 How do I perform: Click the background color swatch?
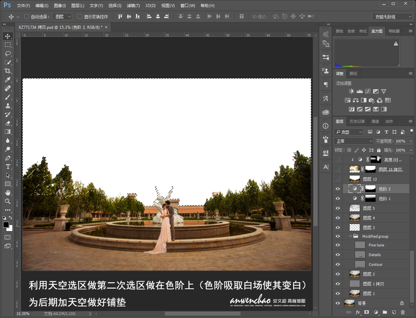pyautogui.click(x=10, y=229)
